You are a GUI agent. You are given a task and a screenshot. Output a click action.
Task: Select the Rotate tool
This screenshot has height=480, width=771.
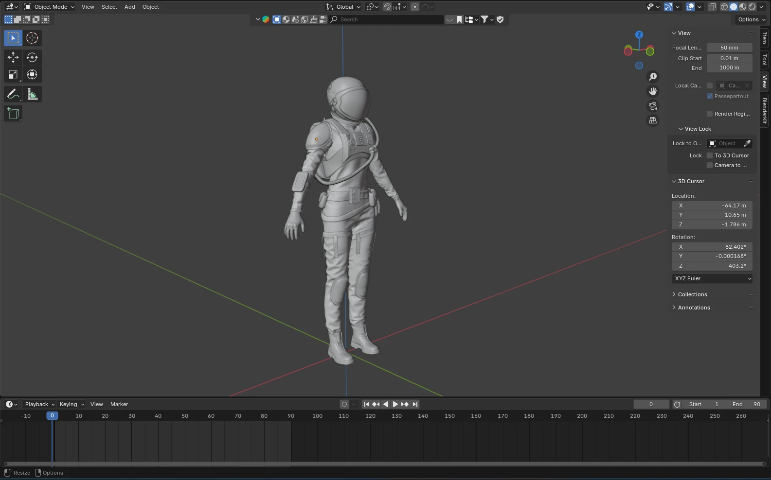click(x=32, y=57)
